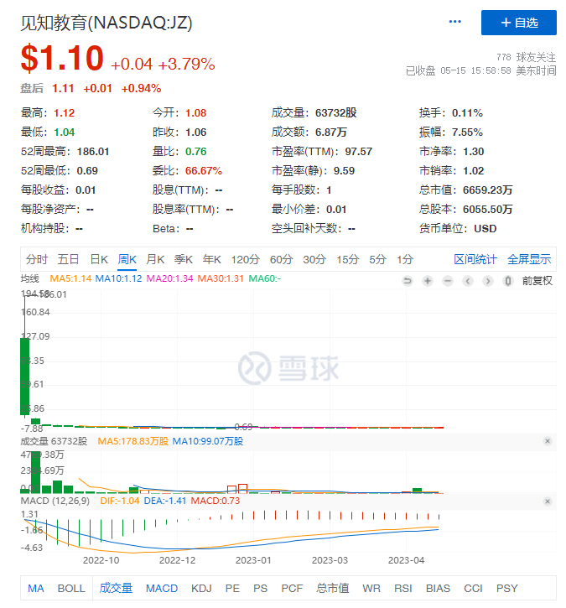566x608 pixels.
Task: Switch to the 分时 chart tab
Action: [36, 259]
